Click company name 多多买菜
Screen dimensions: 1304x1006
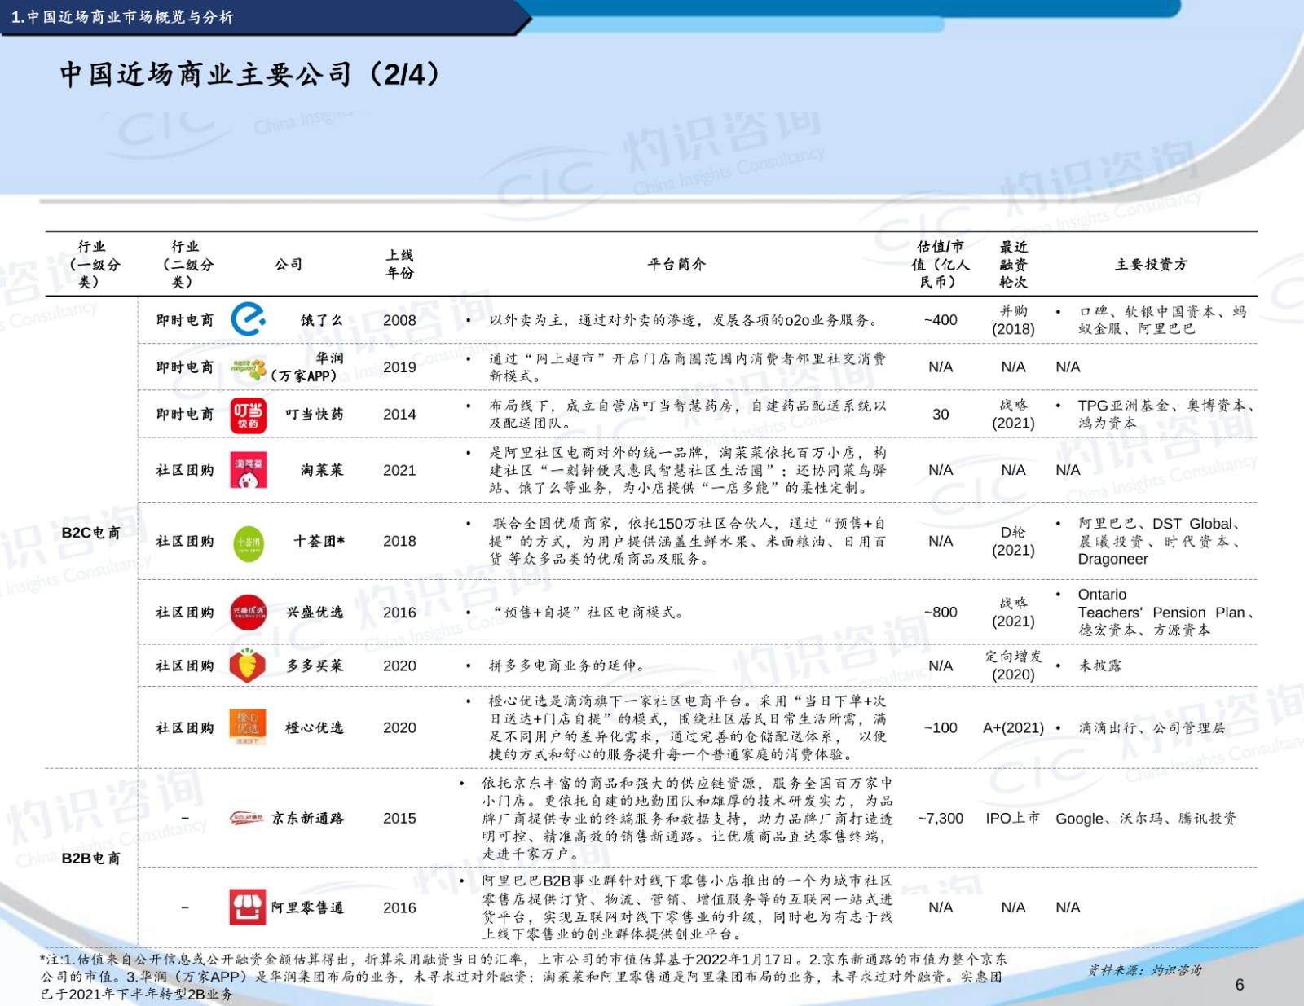pyautogui.click(x=315, y=666)
